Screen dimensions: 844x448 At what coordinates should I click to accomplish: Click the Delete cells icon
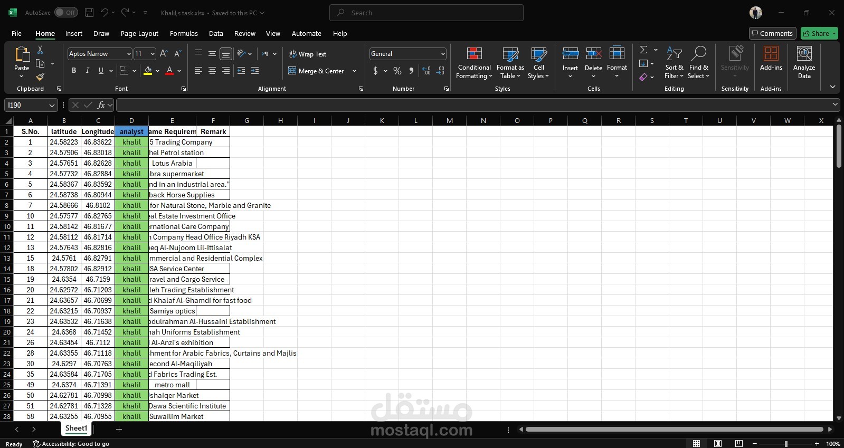point(593,53)
